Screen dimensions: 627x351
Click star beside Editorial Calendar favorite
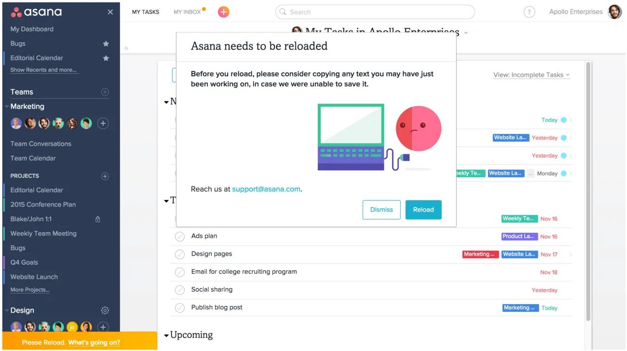(x=106, y=58)
